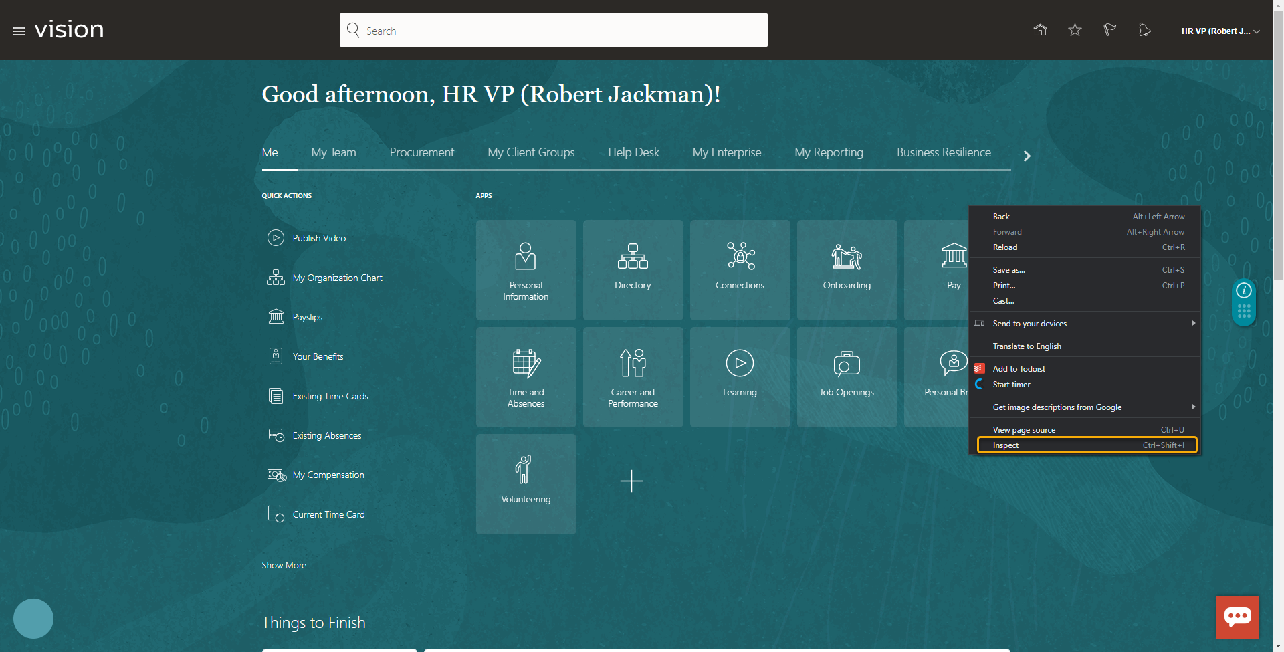Click the vision logo

tap(69, 30)
